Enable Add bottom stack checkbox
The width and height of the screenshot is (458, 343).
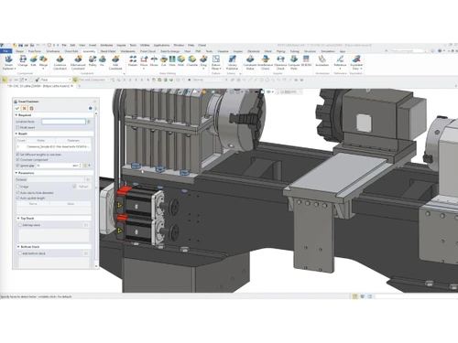(20, 253)
